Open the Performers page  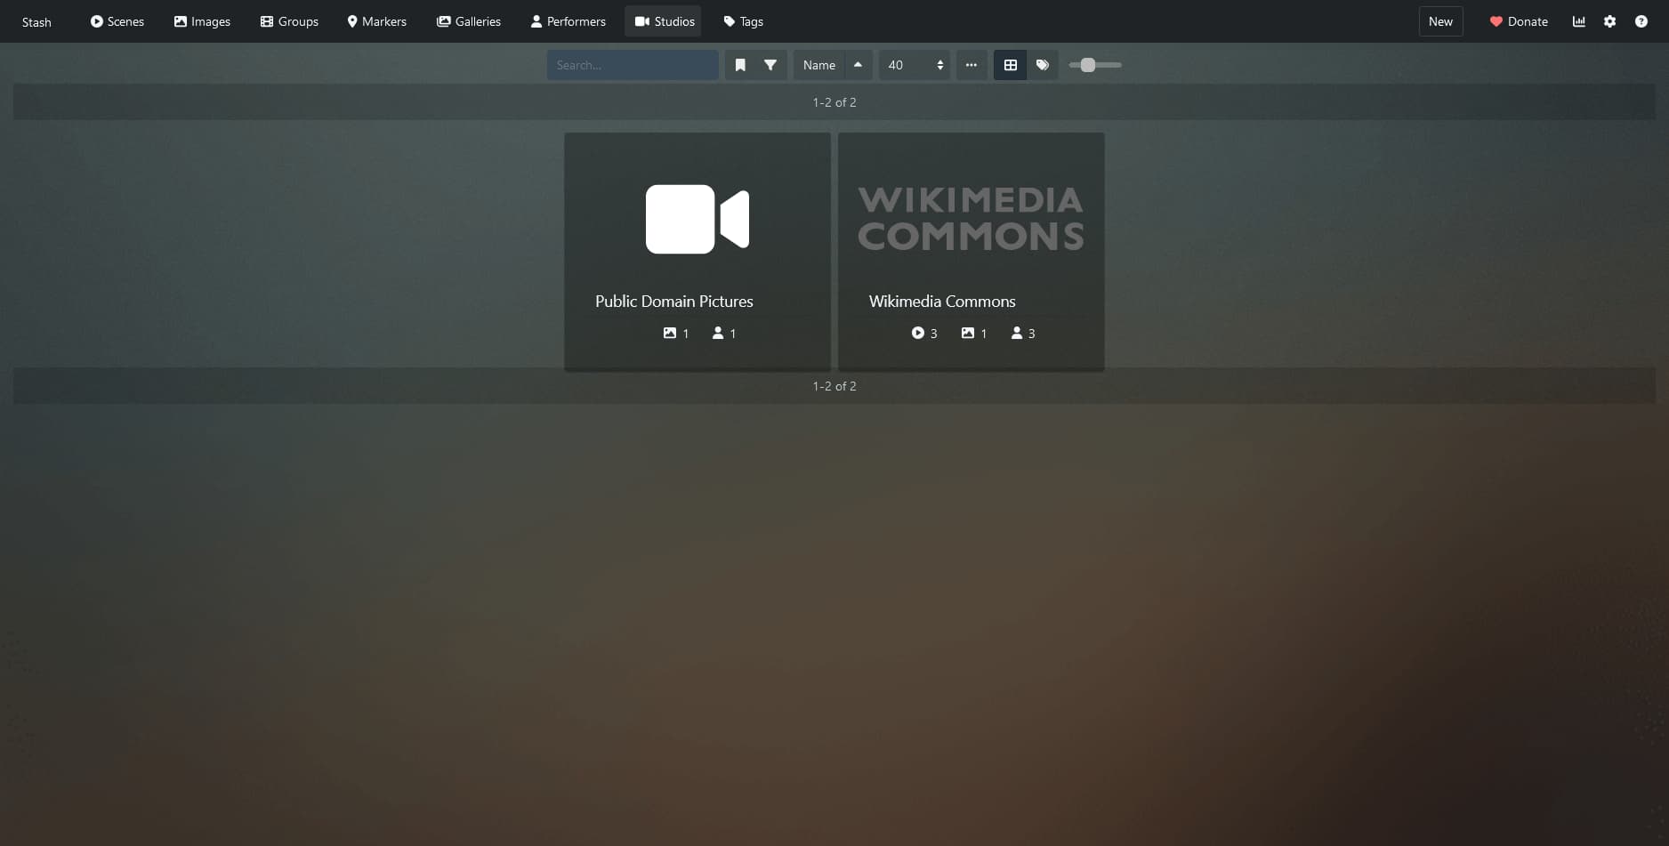coord(568,21)
